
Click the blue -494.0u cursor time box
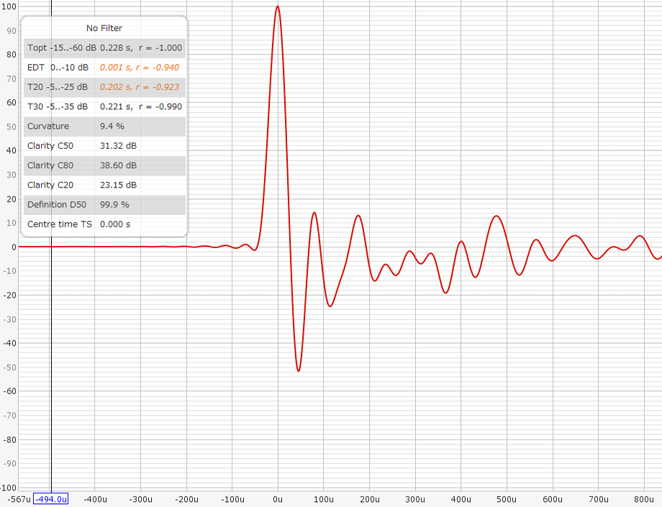50,499
